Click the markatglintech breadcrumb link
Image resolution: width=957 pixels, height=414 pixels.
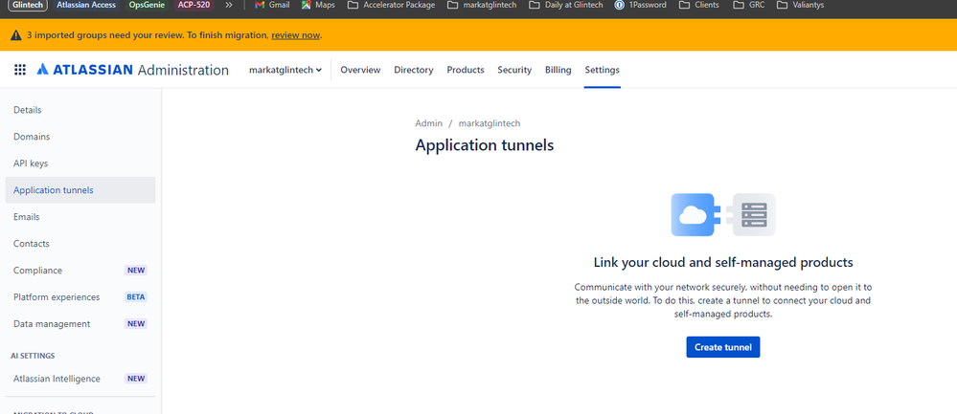[489, 123]
